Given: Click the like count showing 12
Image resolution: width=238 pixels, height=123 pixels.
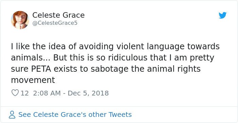Looking at the screenshot, I should tap(24, 93).
